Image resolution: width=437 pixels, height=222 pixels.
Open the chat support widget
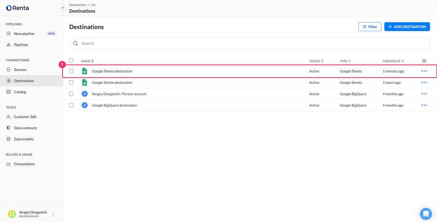click(x=426, y=214)
